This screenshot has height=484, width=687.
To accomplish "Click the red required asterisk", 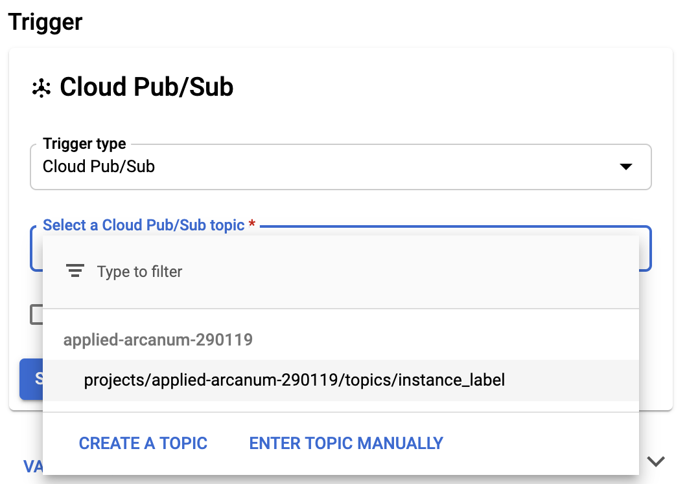I will 252,224.
